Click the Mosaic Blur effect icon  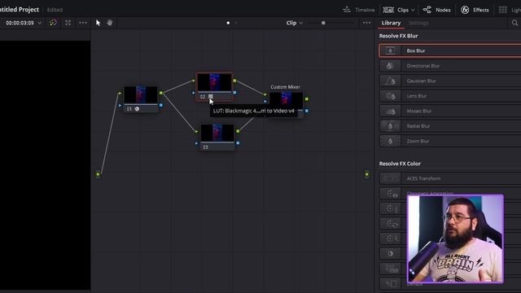click(x=390, y=111)
